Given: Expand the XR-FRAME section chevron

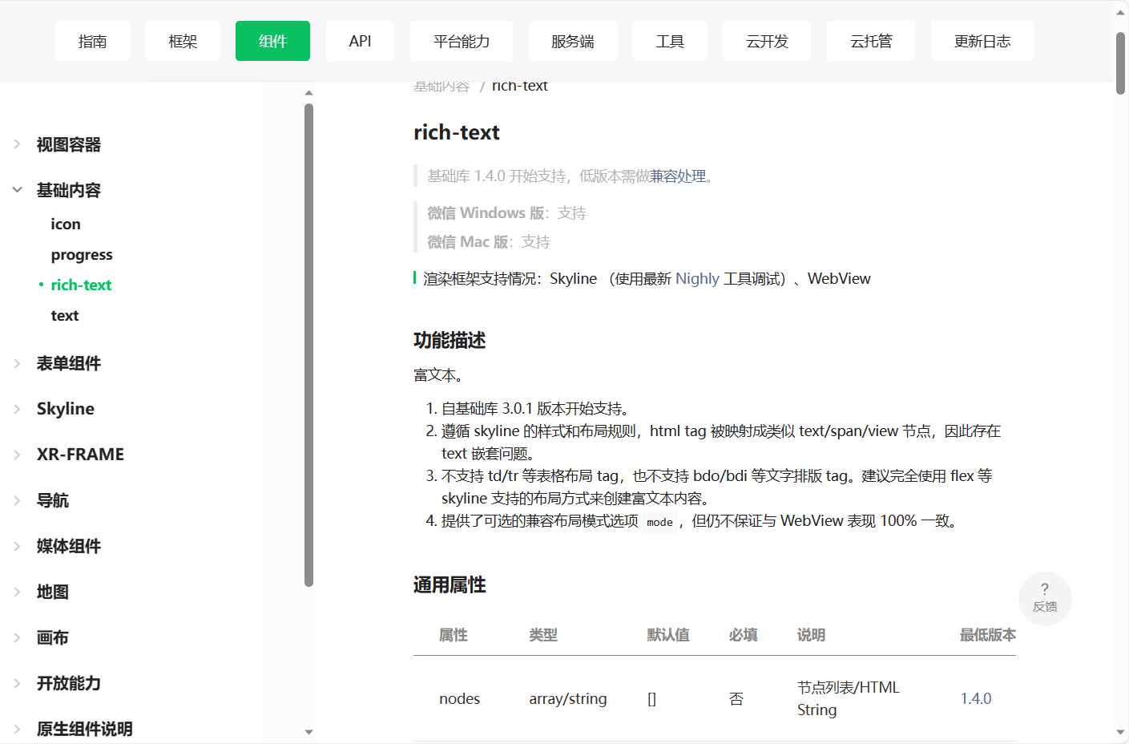Looking at the screenshot, I should 17,455.
